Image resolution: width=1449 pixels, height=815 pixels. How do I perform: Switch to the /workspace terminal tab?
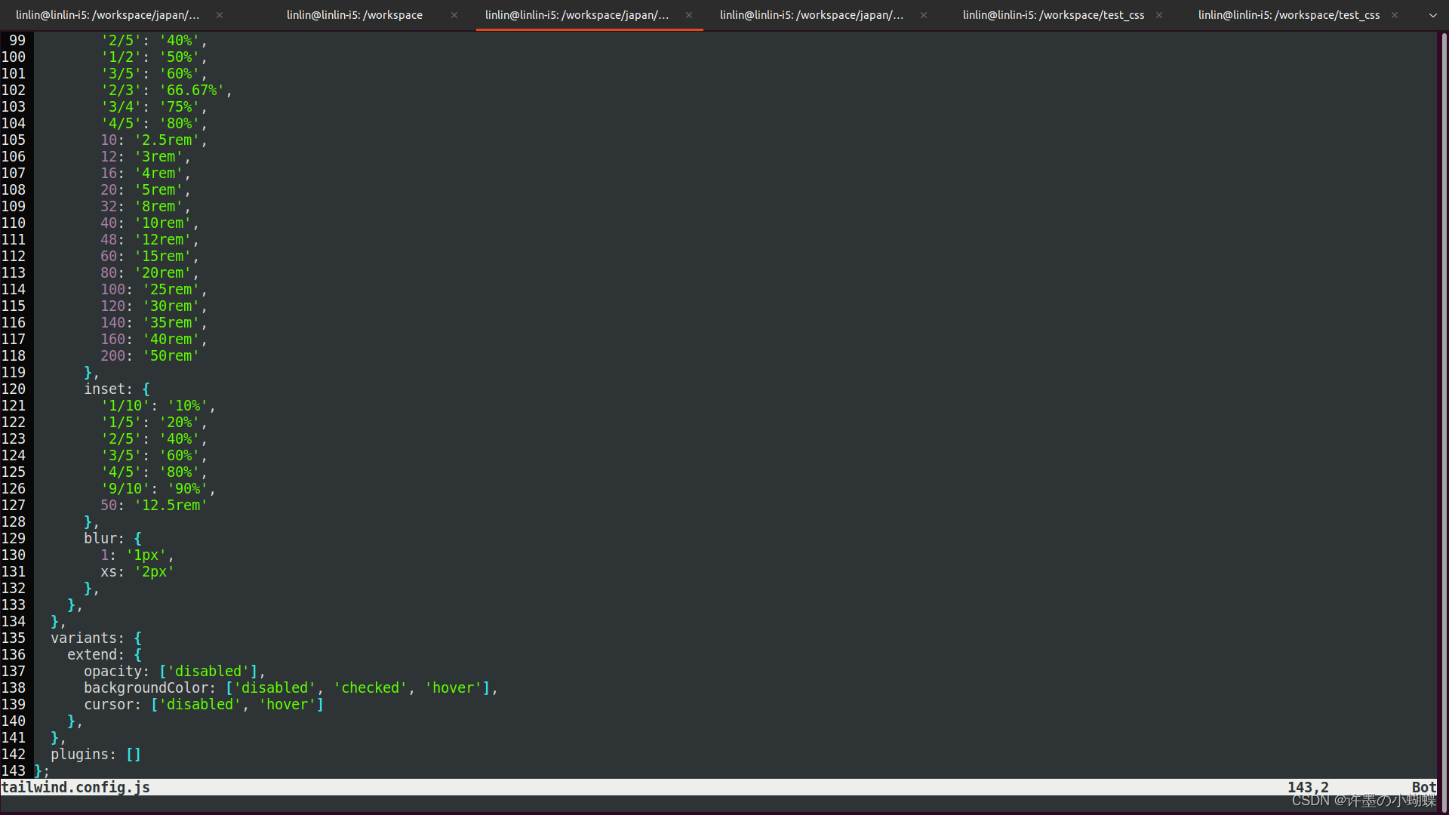[x=354, y=15]
